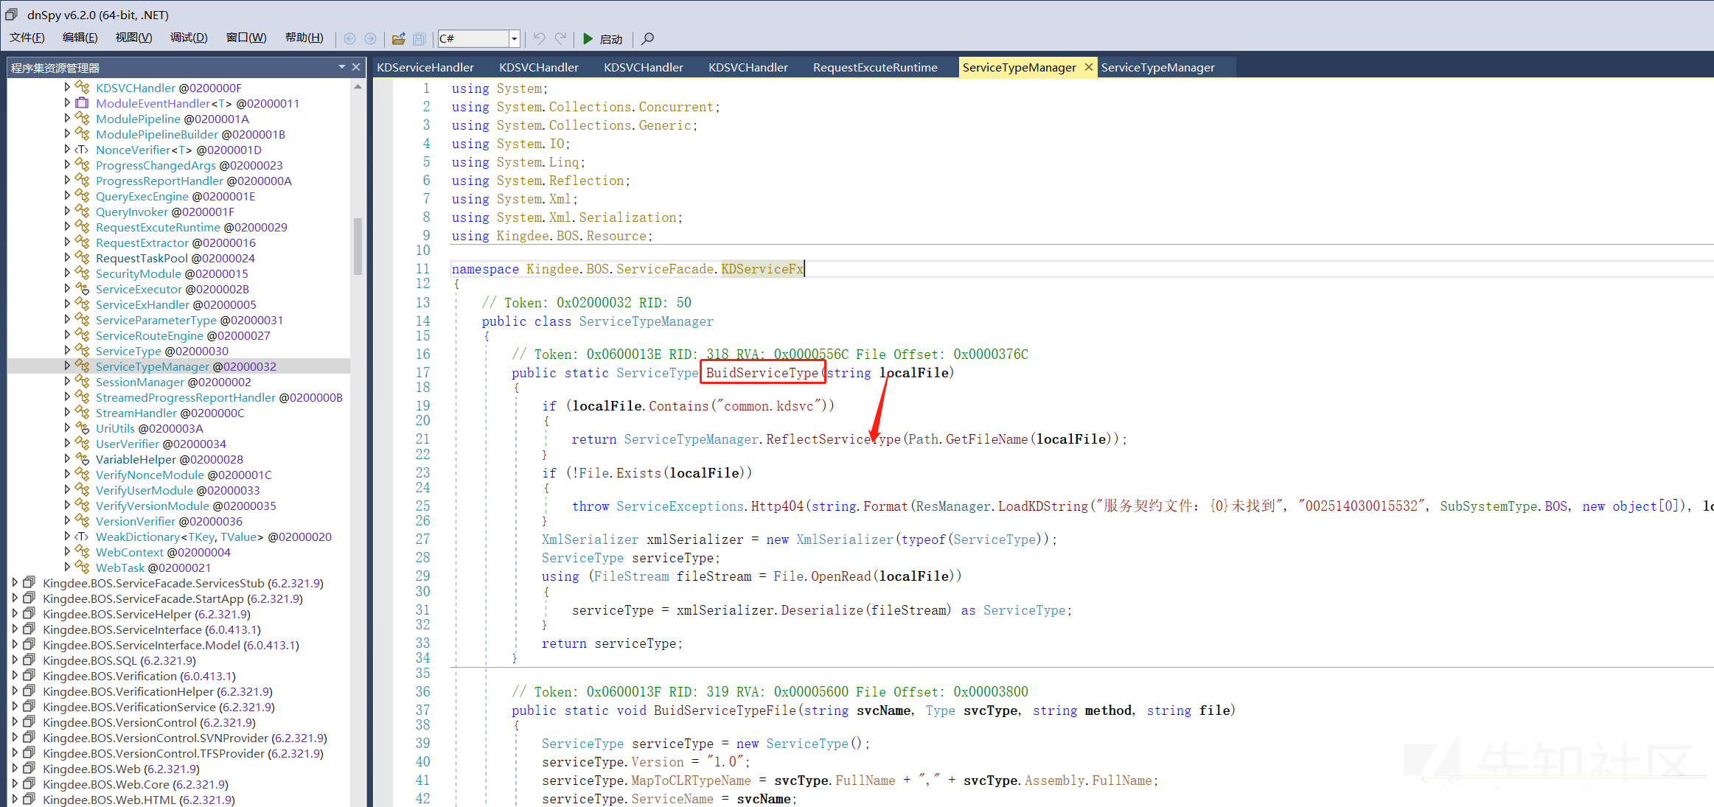This screenshot has width=1714, height=807.
Task: Click the navigate forward arrow icon
Action: 371,38
